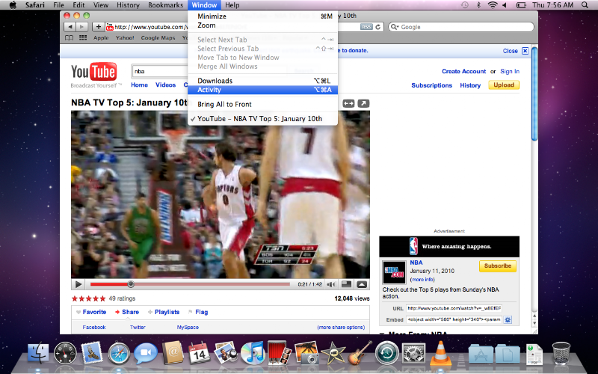Go forward with Safari's forward arrow
Screen dimensions: 598x374
click(x=81, y=27)
